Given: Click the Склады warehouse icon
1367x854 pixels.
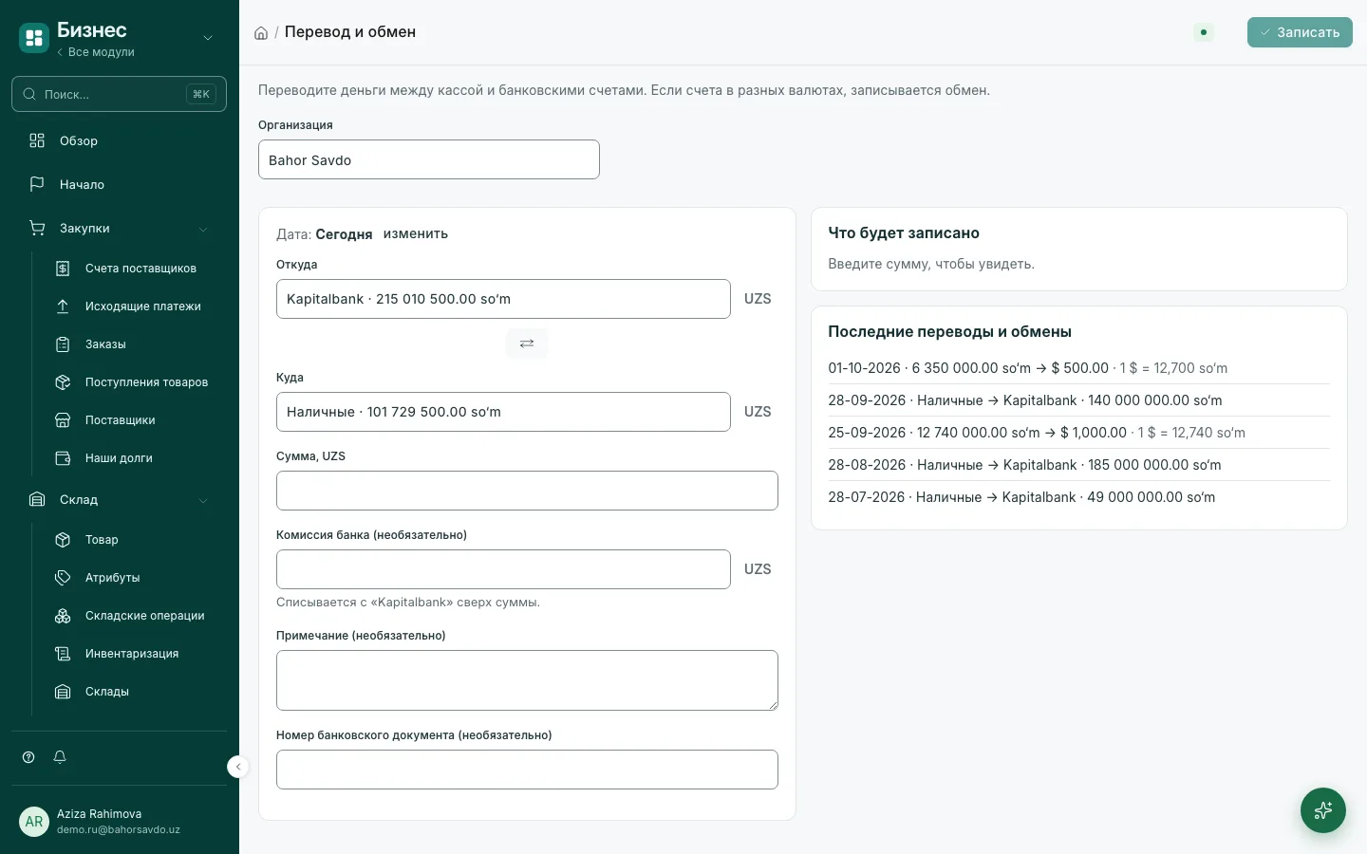Looking at the screenshot, I should pos(63,692).
